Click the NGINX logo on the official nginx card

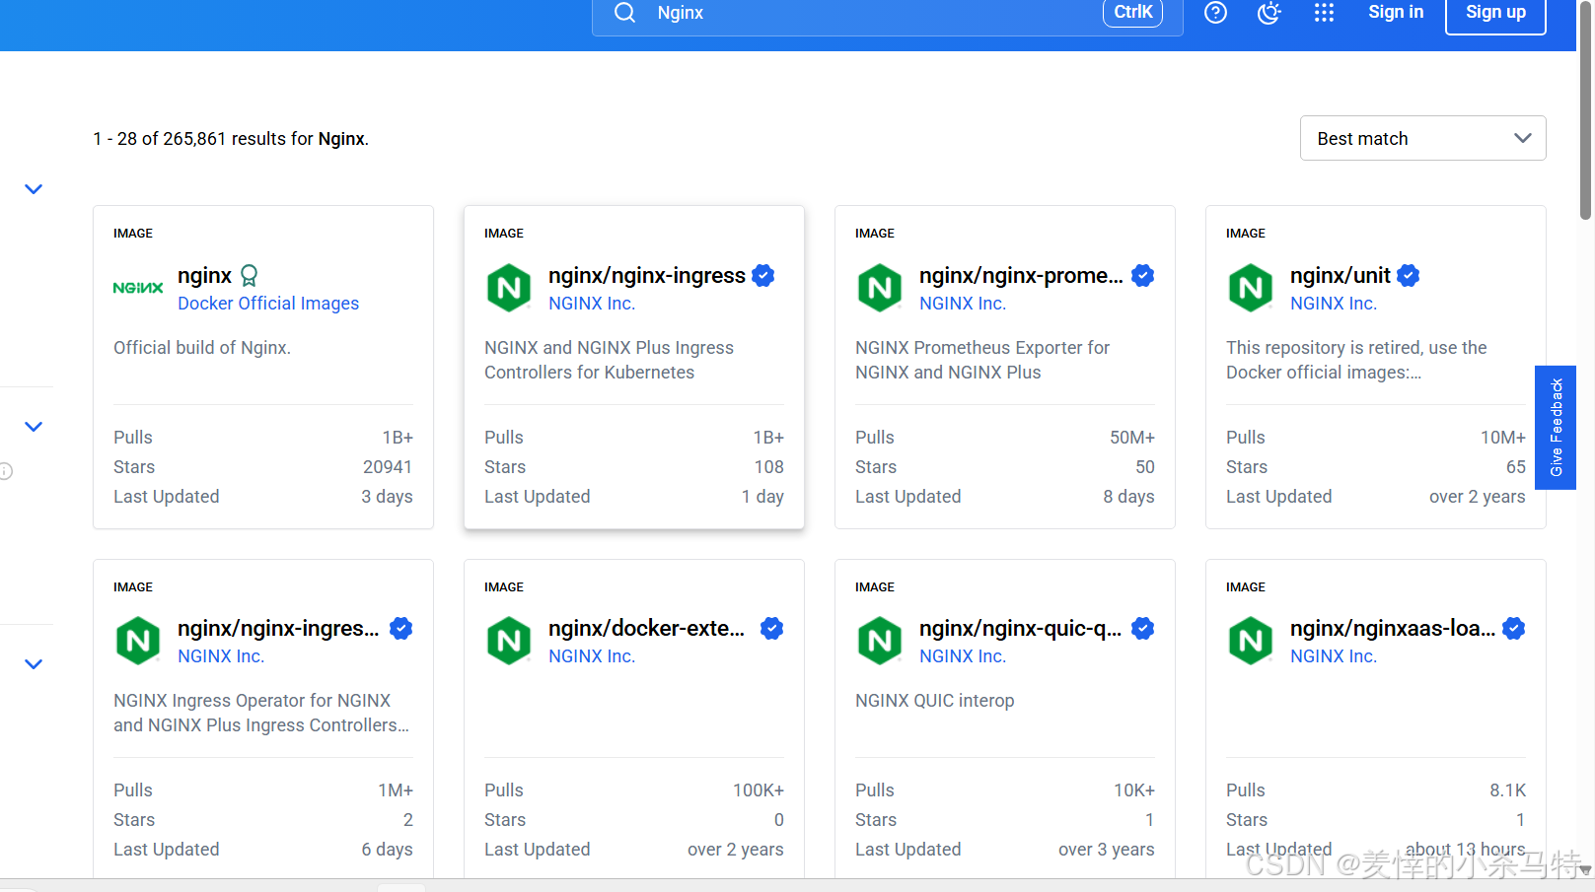[138, 288]
